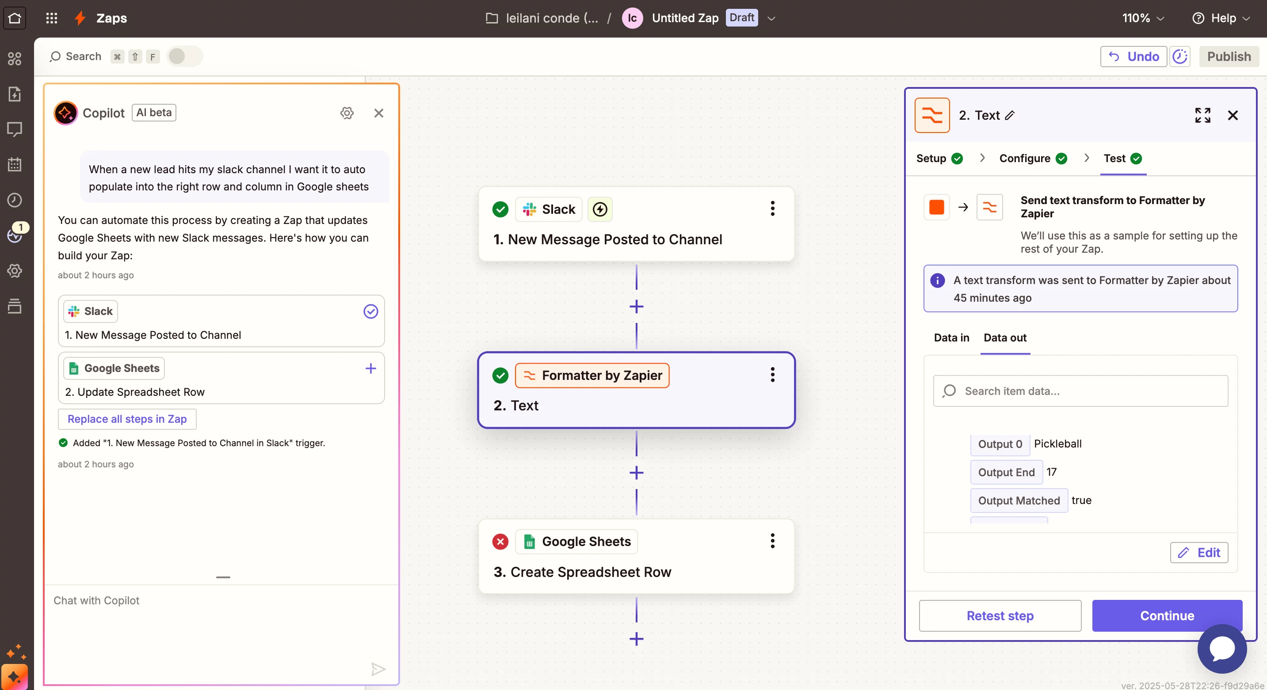Open the Versions stack icon in sidebar
Screen dimensions: 1267x690
15,306
